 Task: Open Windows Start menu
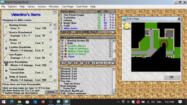point(4,102)
